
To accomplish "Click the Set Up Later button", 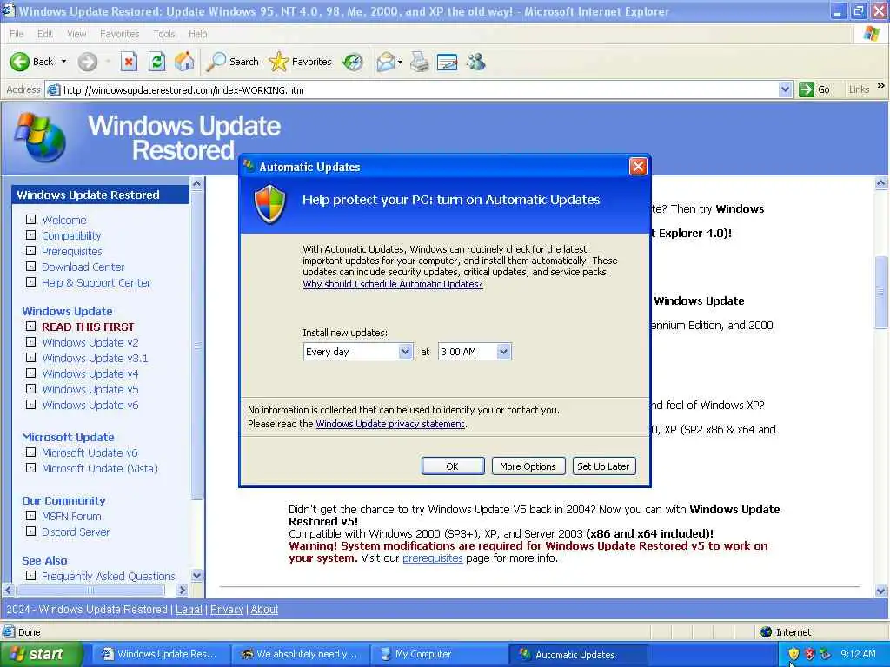I will [603, 466].
